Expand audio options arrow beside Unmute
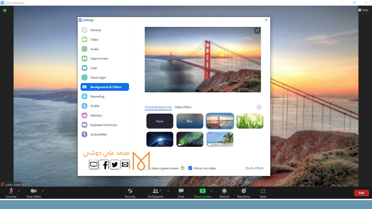This screenshot has height=209, width=372. click(19, 191)
